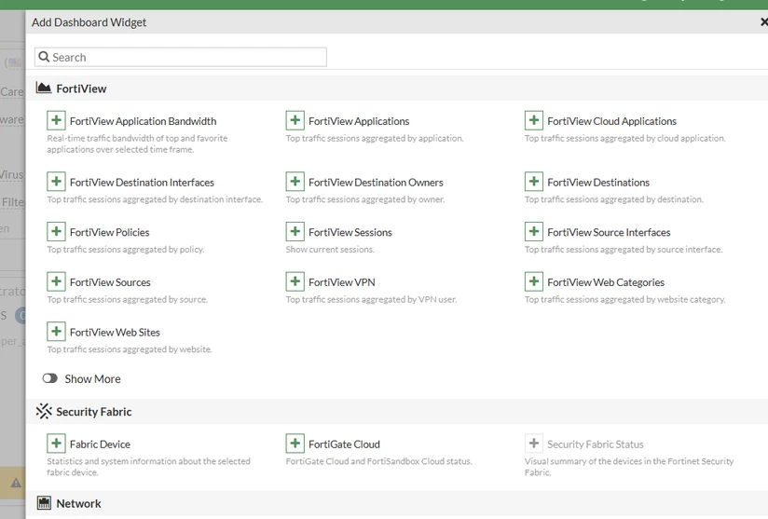The image size is (768, 519).
Task: Select the FortiView Applications title text
Action: click(x=359, y=121)
